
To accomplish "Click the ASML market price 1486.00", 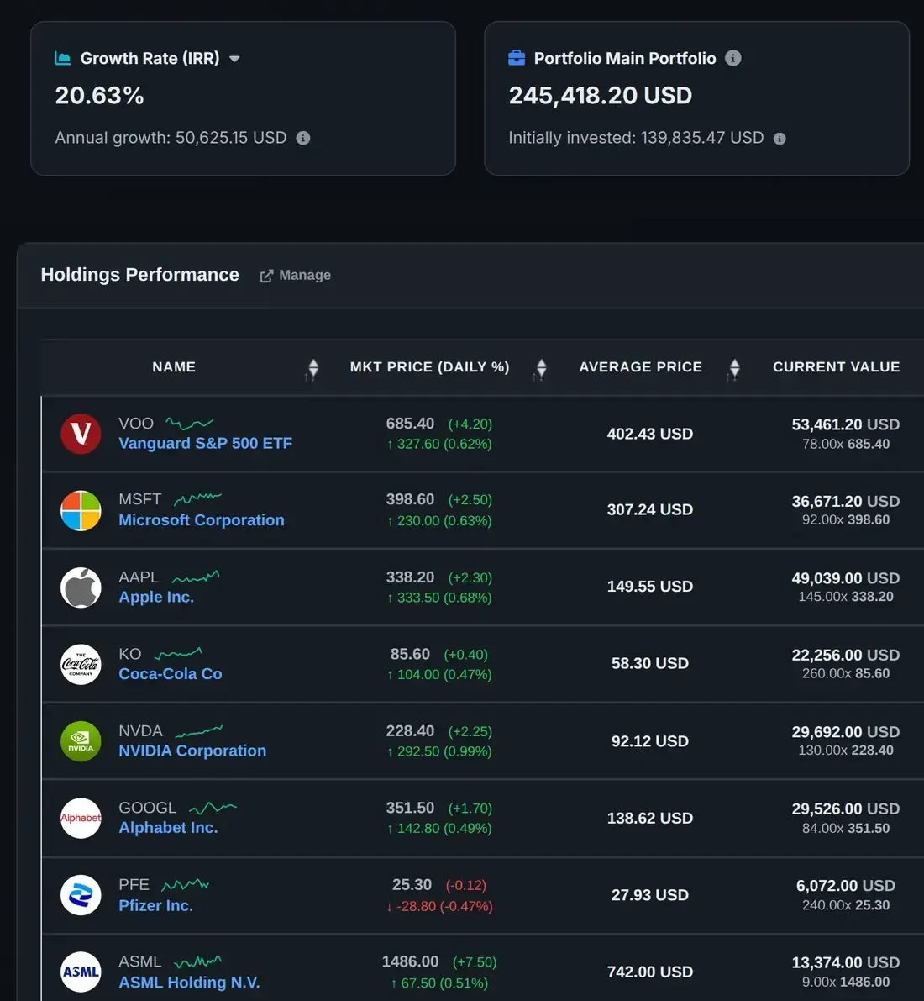I will pyautogui.click(x=410, y=961).
